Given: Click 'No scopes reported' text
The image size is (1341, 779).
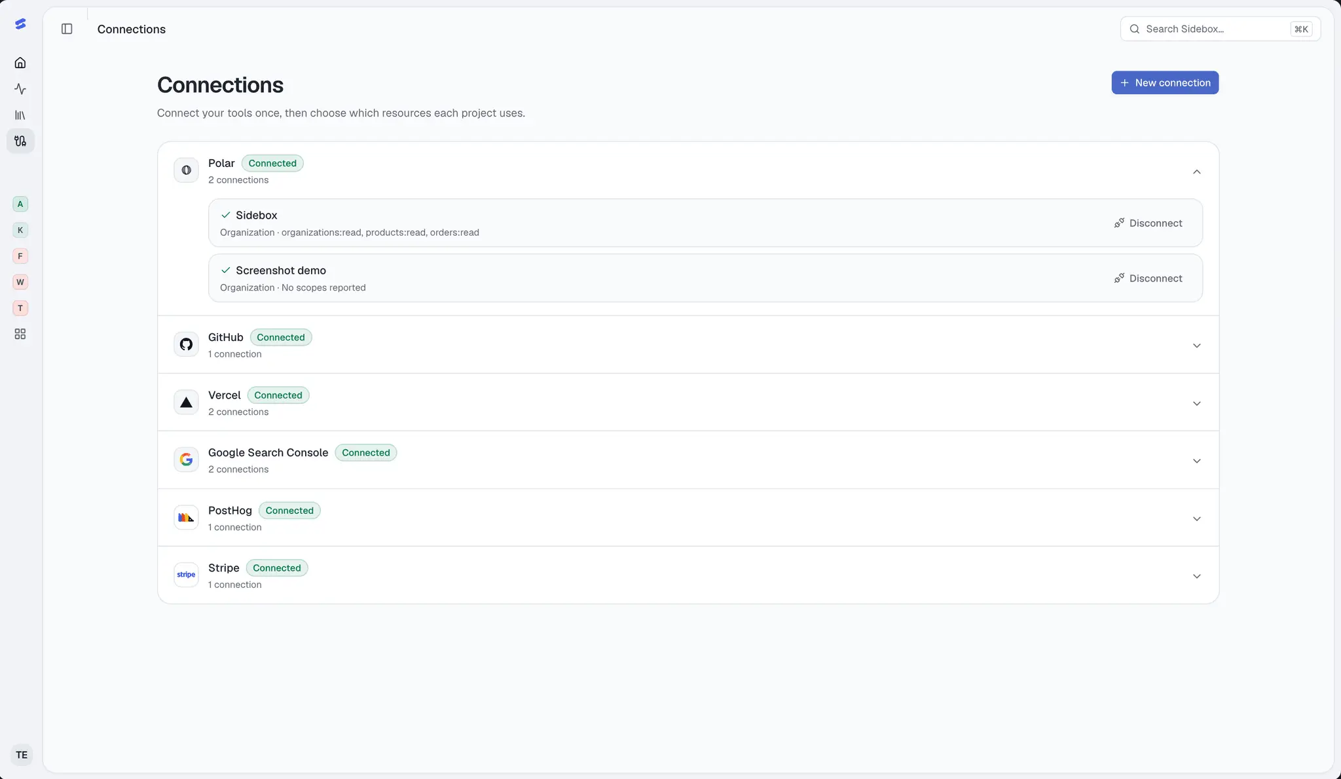Looking at the screenshot, I should point(323,287).
